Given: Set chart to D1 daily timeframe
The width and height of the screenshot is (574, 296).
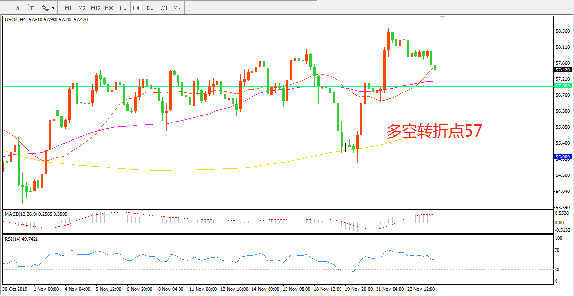Looking at the screenshot, I should click(x=150, y=8).
